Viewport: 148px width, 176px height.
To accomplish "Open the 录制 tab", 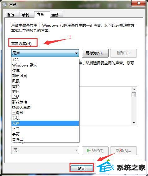I will pos(27,15).
